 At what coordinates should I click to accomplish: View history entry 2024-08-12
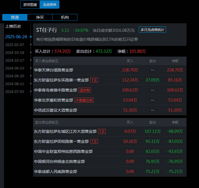[x=14, y=84]
